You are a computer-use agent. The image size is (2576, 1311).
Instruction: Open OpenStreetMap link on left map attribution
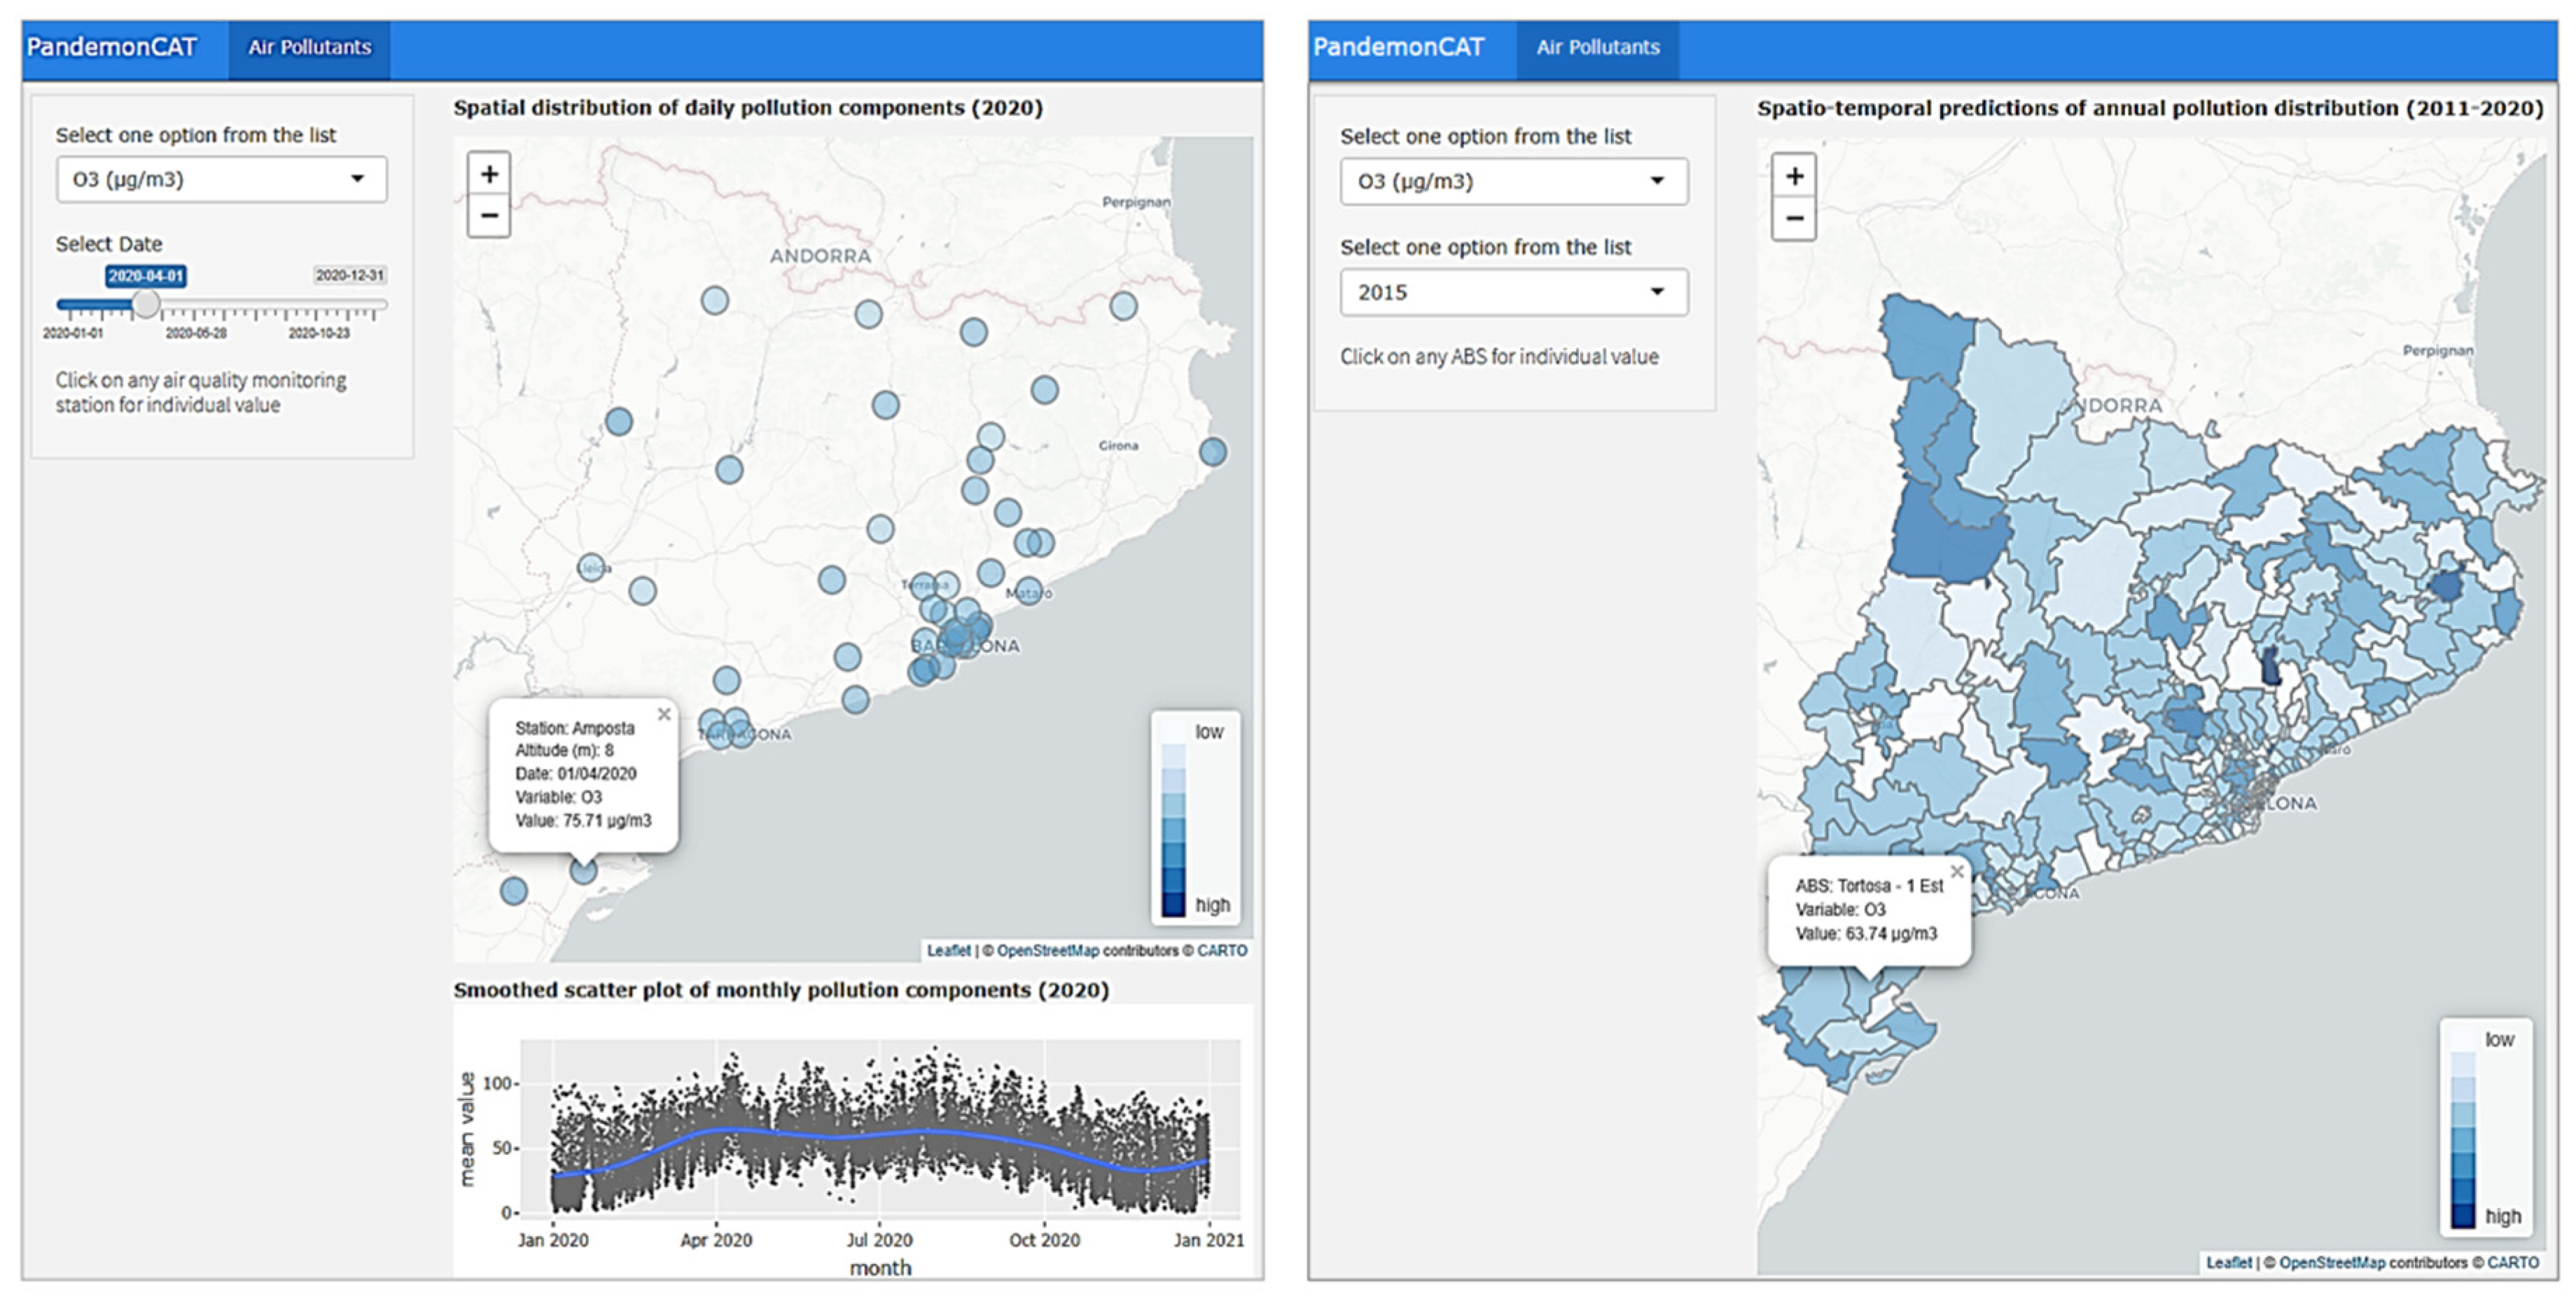click(x=1047, y=950)
